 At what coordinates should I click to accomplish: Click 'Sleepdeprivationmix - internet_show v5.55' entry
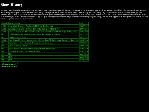pos(44,29)
